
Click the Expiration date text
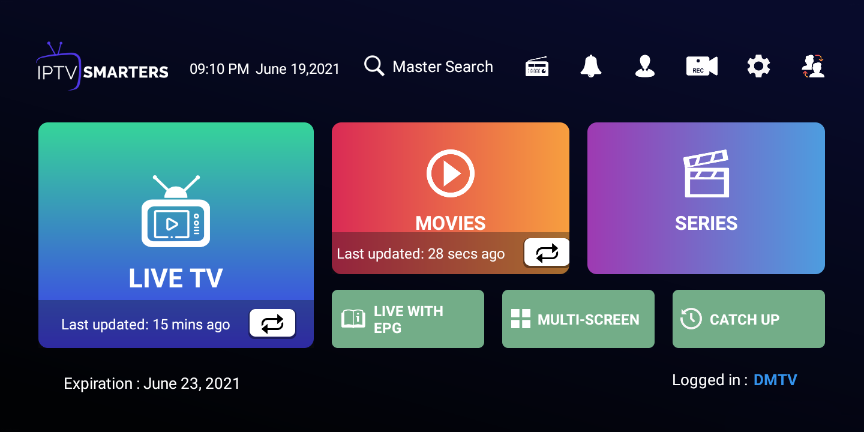(x=152, y=383)
